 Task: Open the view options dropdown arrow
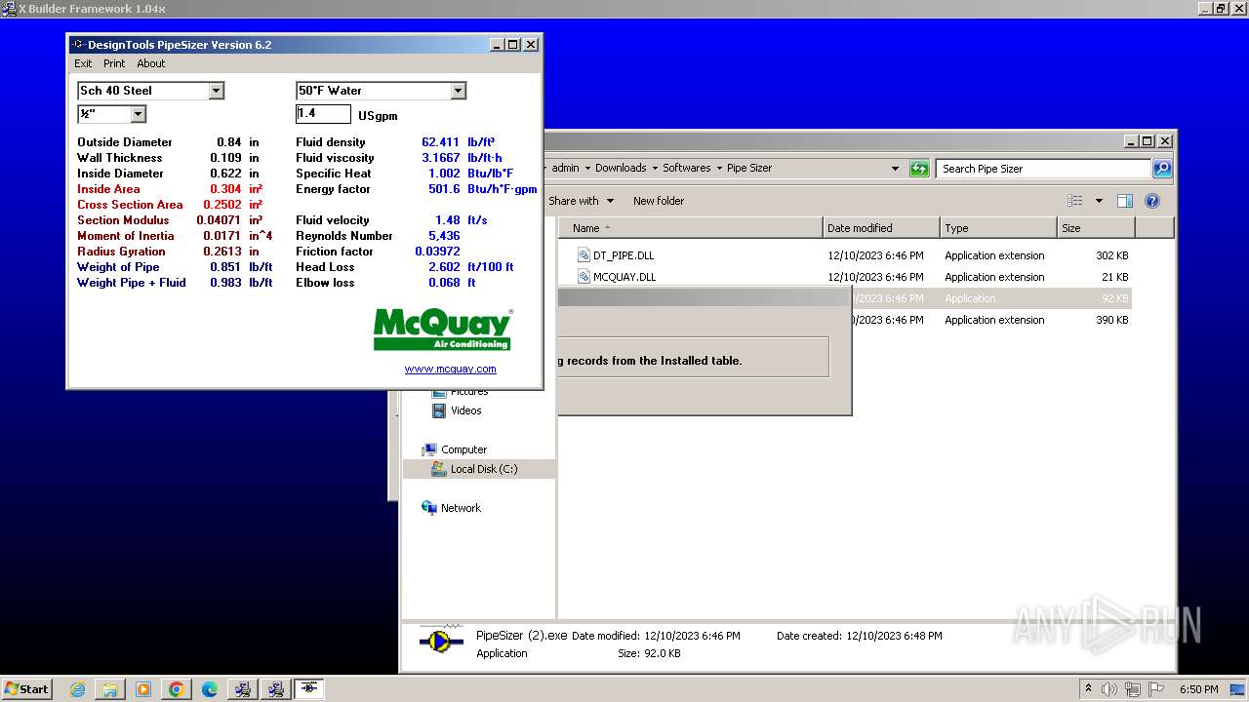tap(1099, 201)
